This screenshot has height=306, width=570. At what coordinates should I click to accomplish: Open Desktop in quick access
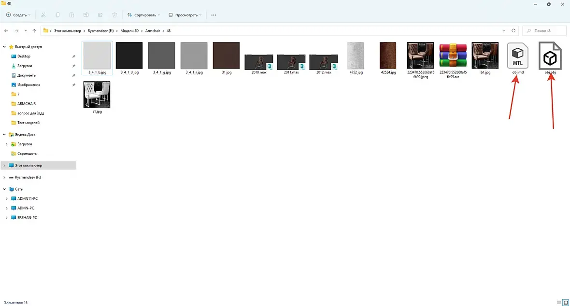click(x=24, y=56)
